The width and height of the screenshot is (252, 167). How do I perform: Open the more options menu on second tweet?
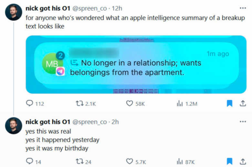243,122
